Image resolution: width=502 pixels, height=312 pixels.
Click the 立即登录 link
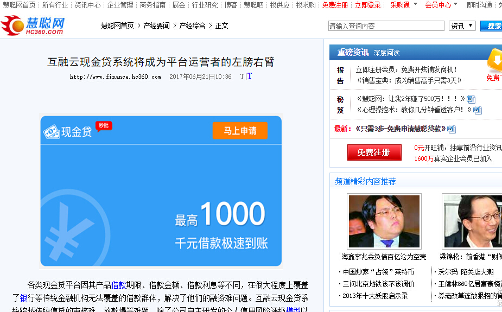pyautogui.click(x=368, y=5)
